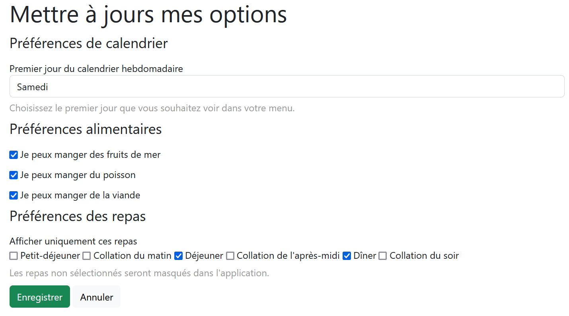The height and width of the screenshot is (316, 569).
Task: Click the 'Premier jour du calendrier hebdomadaire' label
Action: [x=96, y=68]
